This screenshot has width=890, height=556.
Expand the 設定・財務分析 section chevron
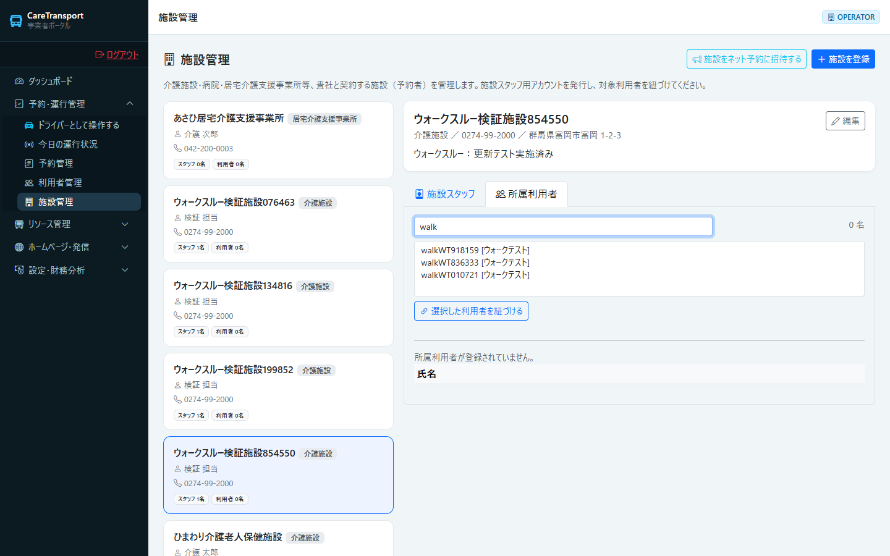125,270
